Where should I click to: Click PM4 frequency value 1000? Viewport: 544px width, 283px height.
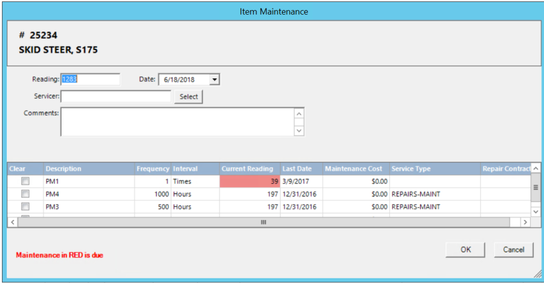(153, 194)
